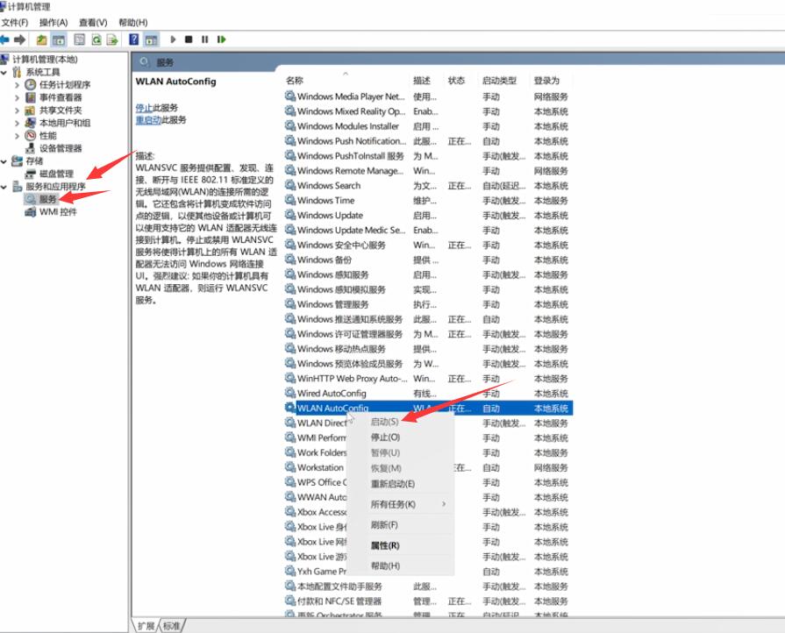
Task: Select the 付款和 NFC/SE 管理器 service
Action: 428,601
